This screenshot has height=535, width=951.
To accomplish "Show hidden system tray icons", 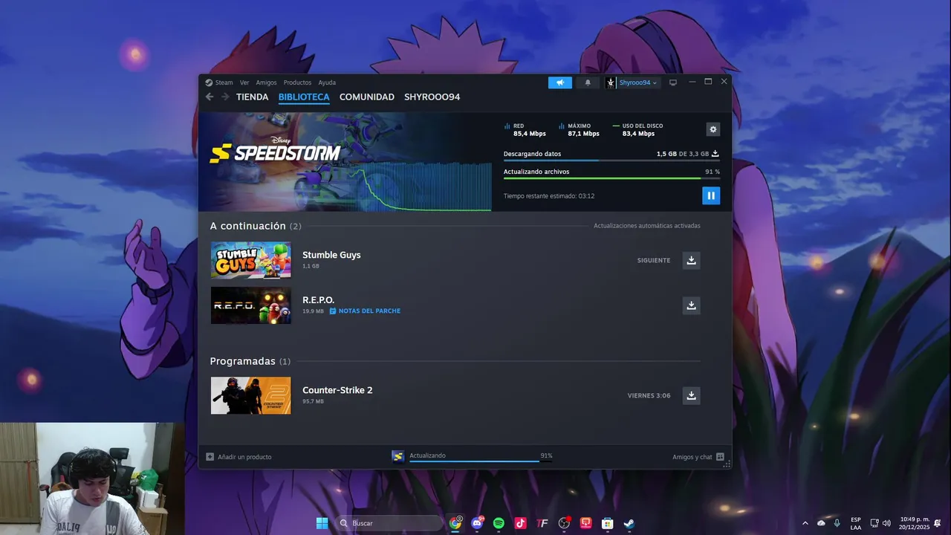I will point(805,523).
